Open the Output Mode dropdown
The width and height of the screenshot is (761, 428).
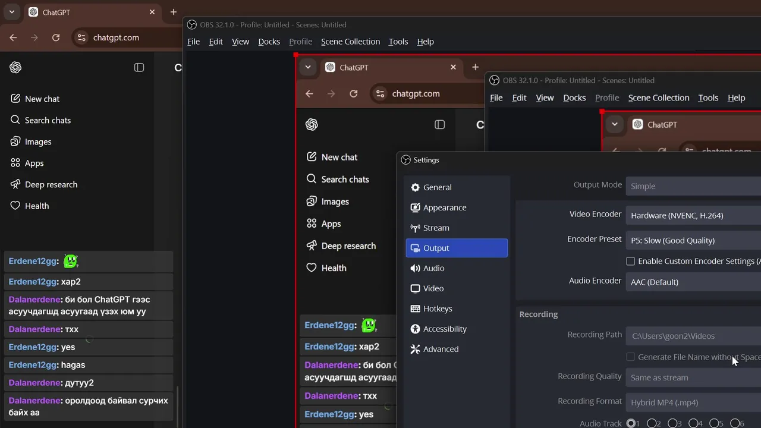pos(693,186)
